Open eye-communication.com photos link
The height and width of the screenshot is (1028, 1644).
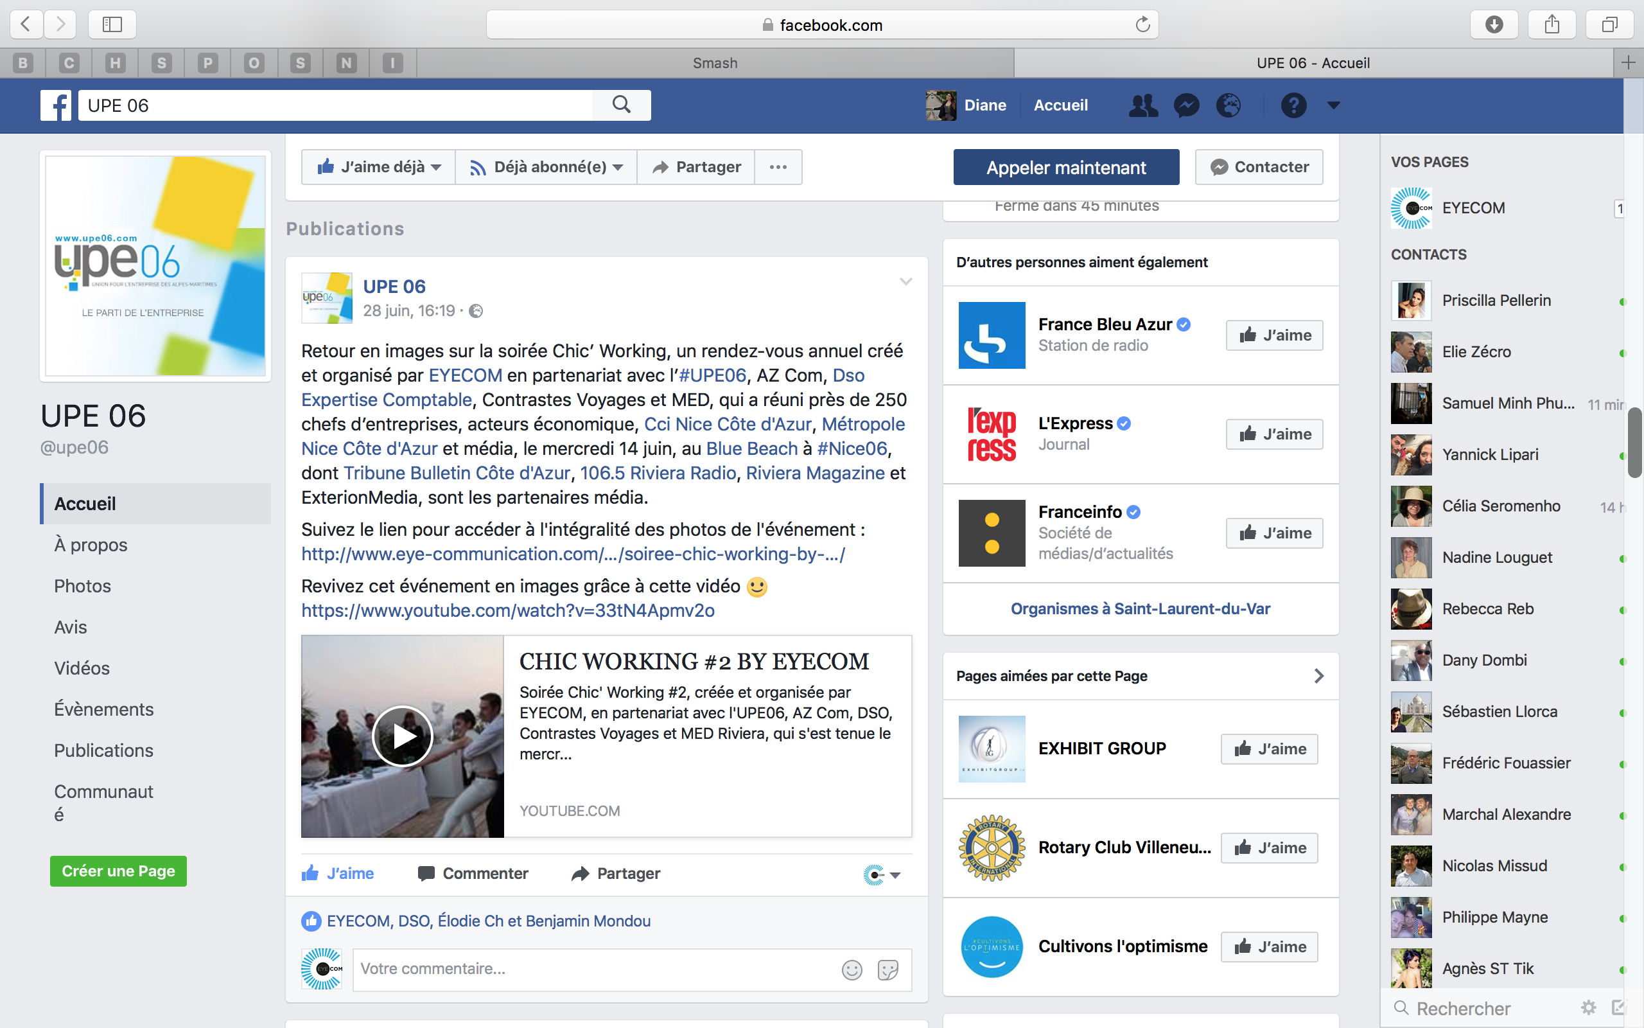tap(573, 554)
